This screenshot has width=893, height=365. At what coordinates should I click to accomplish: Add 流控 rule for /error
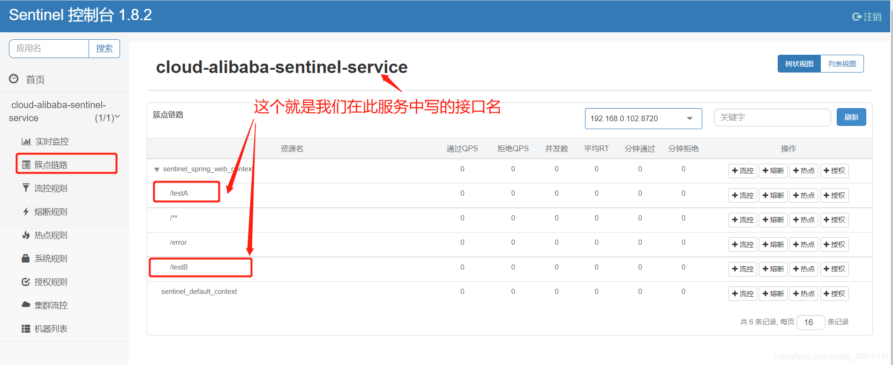click(x=743, y=244)
